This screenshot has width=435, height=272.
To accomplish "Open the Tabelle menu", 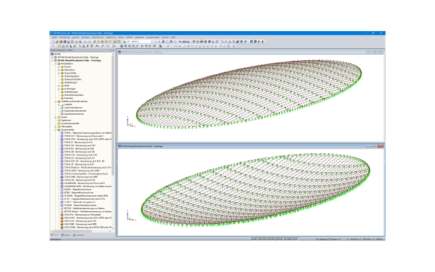I will [x=129, y=37].
